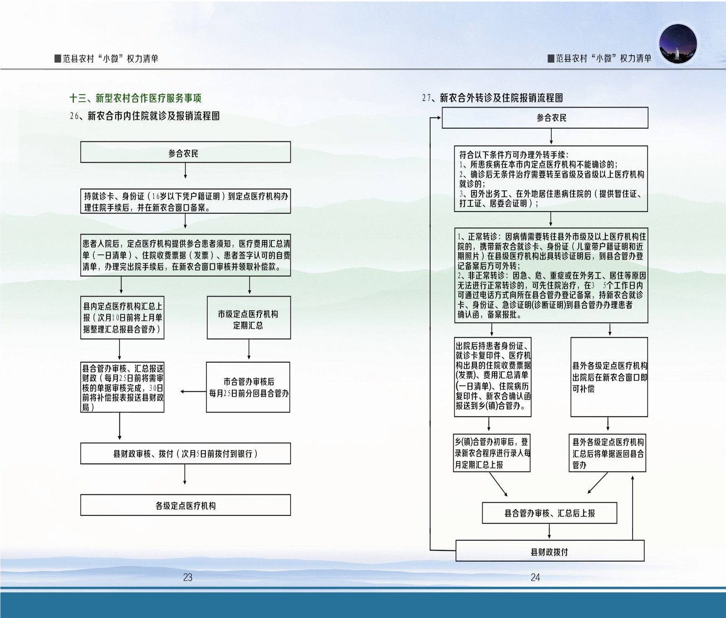This screenshot has width=726, height=618.
Task: Click the box '县外各级定点医疗机构汇总后将单据返回县合管办'
Action: (x=608, y=453)
